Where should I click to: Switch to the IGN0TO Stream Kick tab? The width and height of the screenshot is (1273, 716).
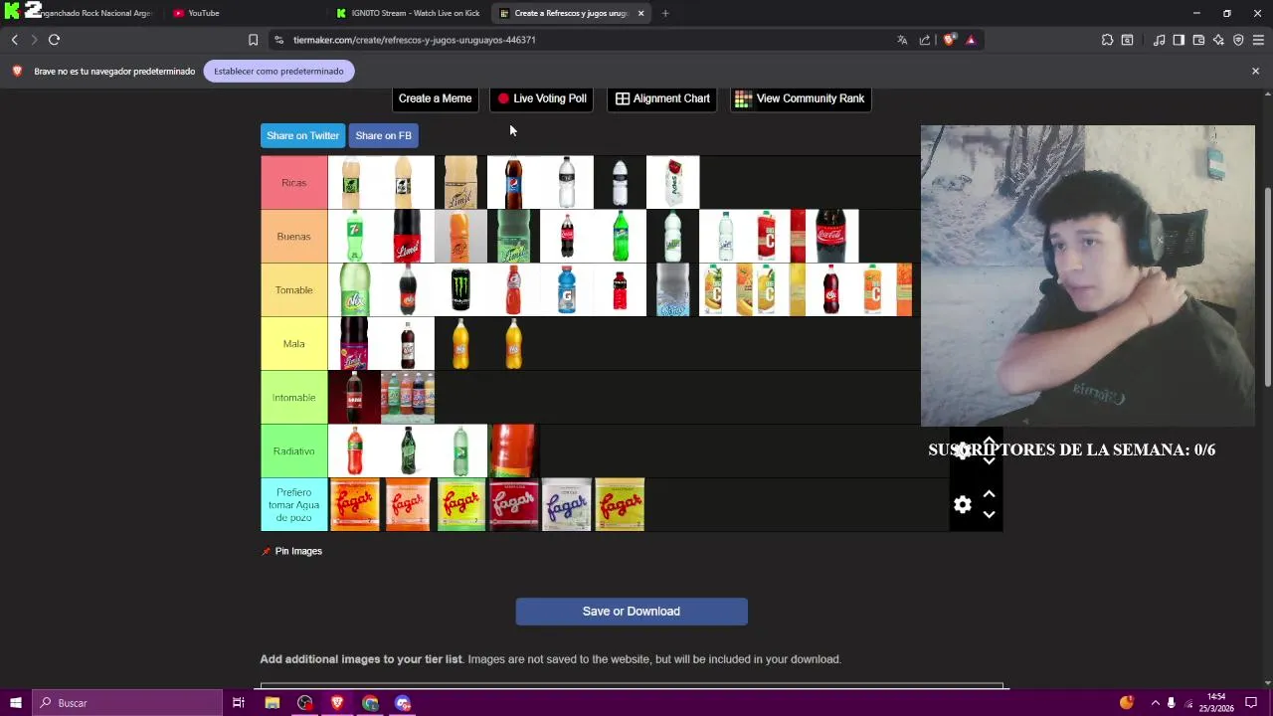(x=408, y=13)
